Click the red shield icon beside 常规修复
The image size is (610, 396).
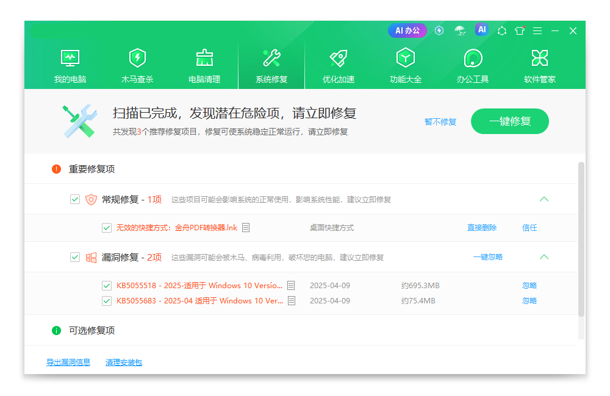coord(91,199)
